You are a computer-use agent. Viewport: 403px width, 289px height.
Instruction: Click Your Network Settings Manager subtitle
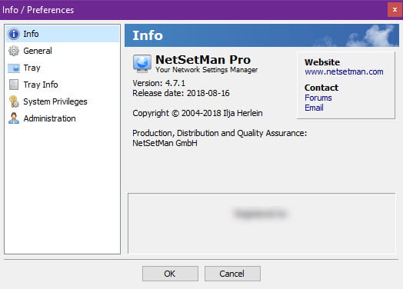point(206,70)
